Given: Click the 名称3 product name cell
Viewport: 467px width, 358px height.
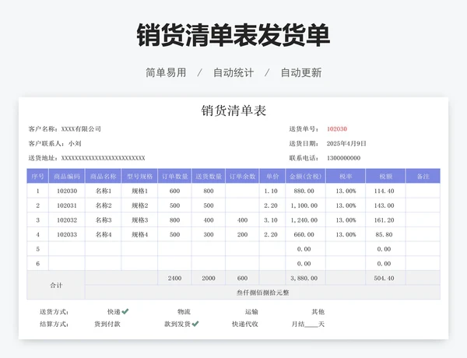Looking at the screenshot, I should [x=103, y=220].
